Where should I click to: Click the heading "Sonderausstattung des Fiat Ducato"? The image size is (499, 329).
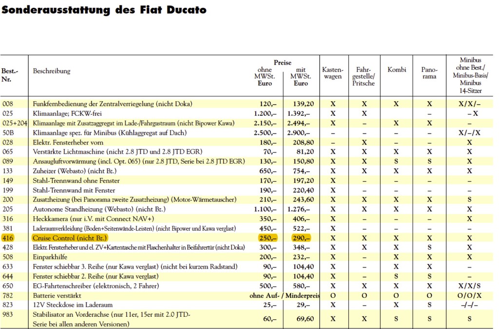(104, 10)
